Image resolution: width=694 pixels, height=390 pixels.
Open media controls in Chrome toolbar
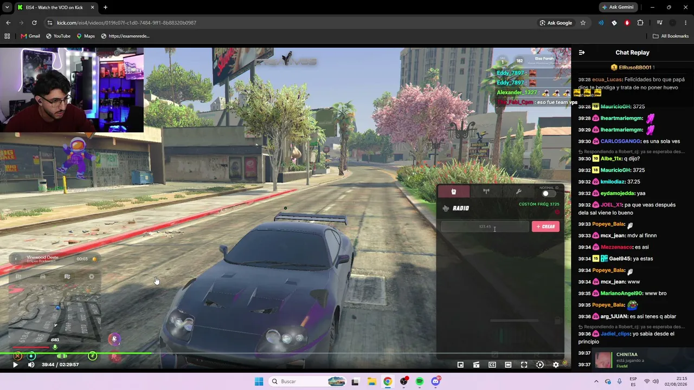[659, 23]
